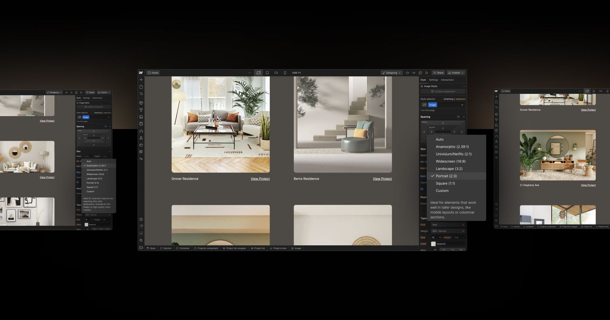Open the Add Elements panel
This screenshot has height=320, width=610.
(141, 80)
